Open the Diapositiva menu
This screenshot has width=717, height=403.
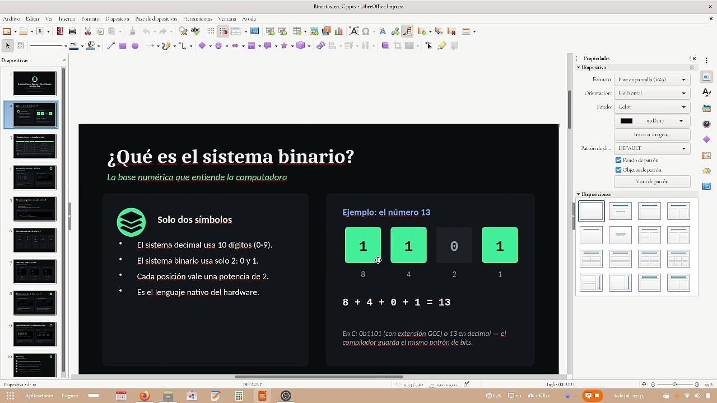(x=117, y=18)
